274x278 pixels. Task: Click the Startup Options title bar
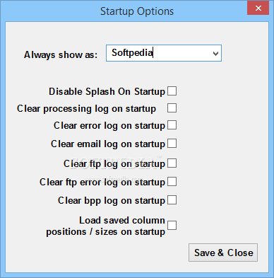coord(137,11)
